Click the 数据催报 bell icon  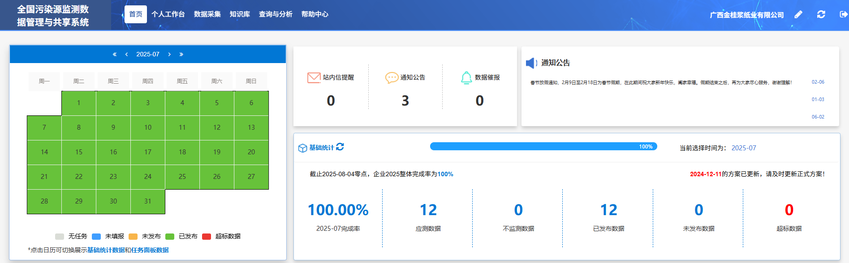[x=466, y=77]
